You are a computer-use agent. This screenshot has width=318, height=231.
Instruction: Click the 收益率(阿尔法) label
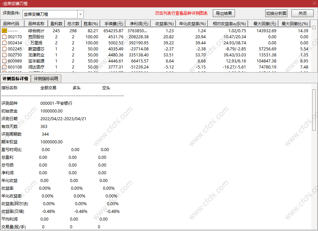[x=15, y=204]
